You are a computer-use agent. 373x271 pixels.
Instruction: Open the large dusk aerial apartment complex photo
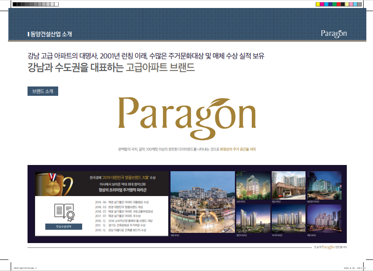tap(202, 202)
